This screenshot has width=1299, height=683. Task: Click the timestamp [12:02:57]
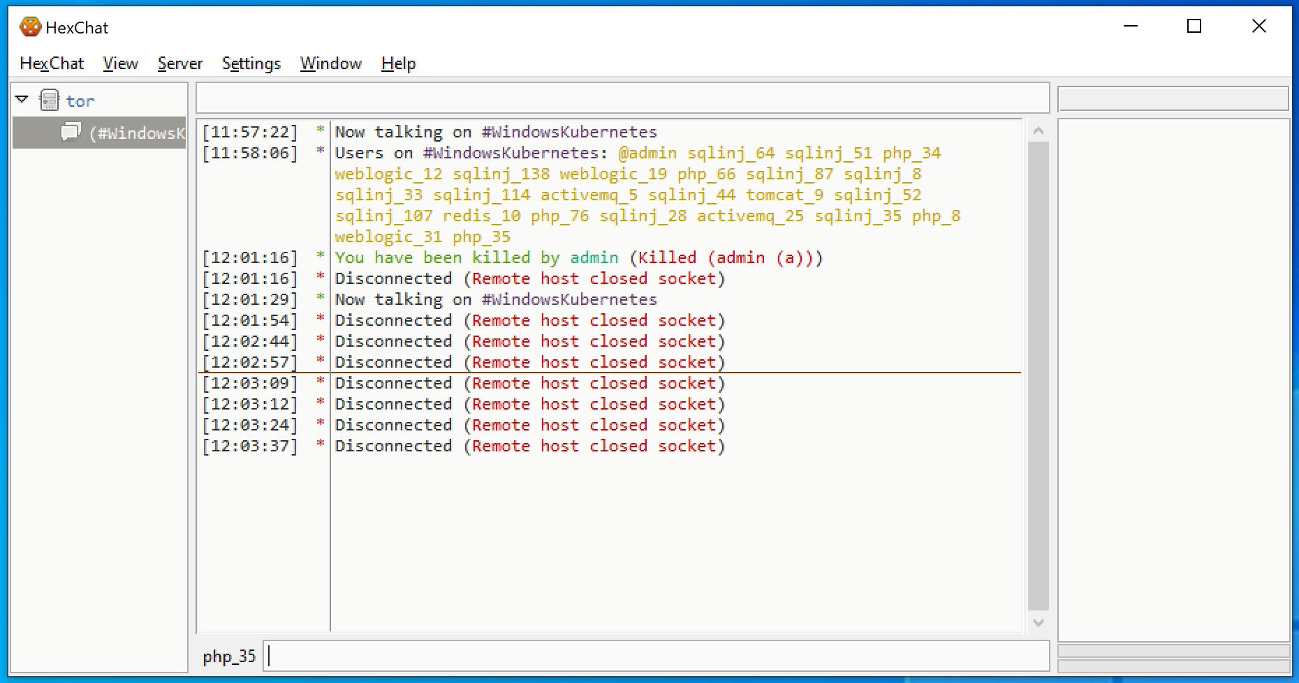point(250,362)
